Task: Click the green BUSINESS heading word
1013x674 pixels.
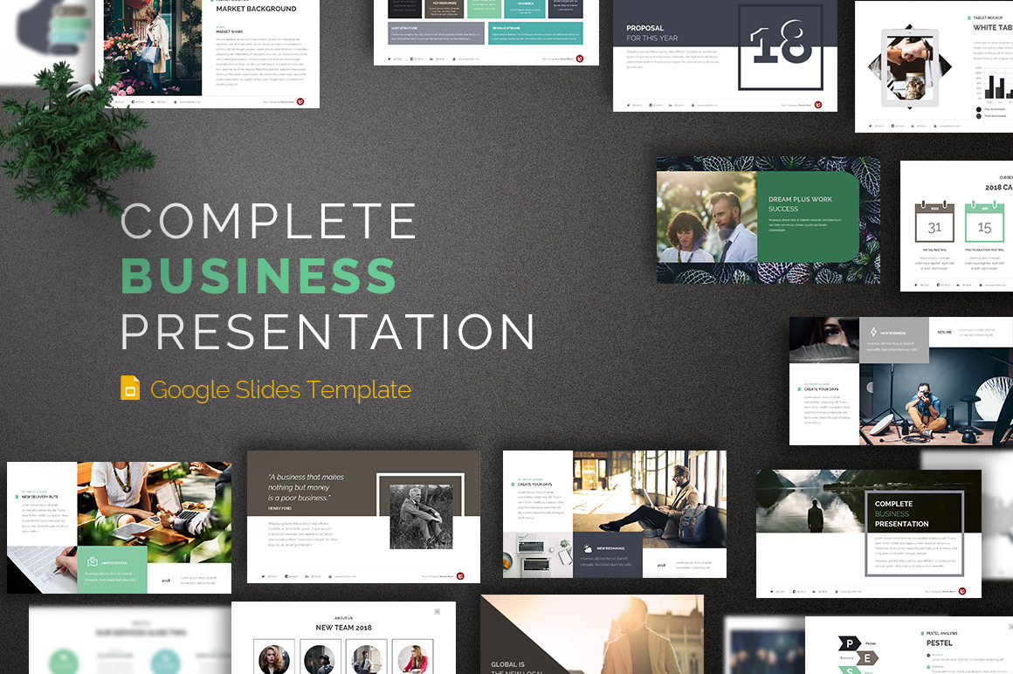Action: pos(258,276)
